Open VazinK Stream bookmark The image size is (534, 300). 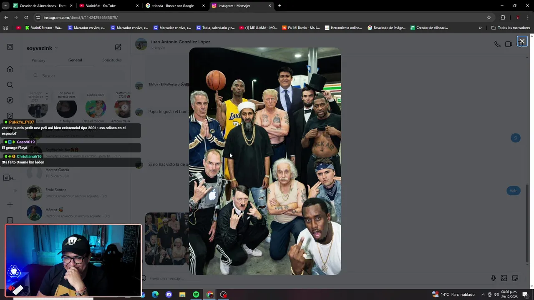[x=44, y=28]
